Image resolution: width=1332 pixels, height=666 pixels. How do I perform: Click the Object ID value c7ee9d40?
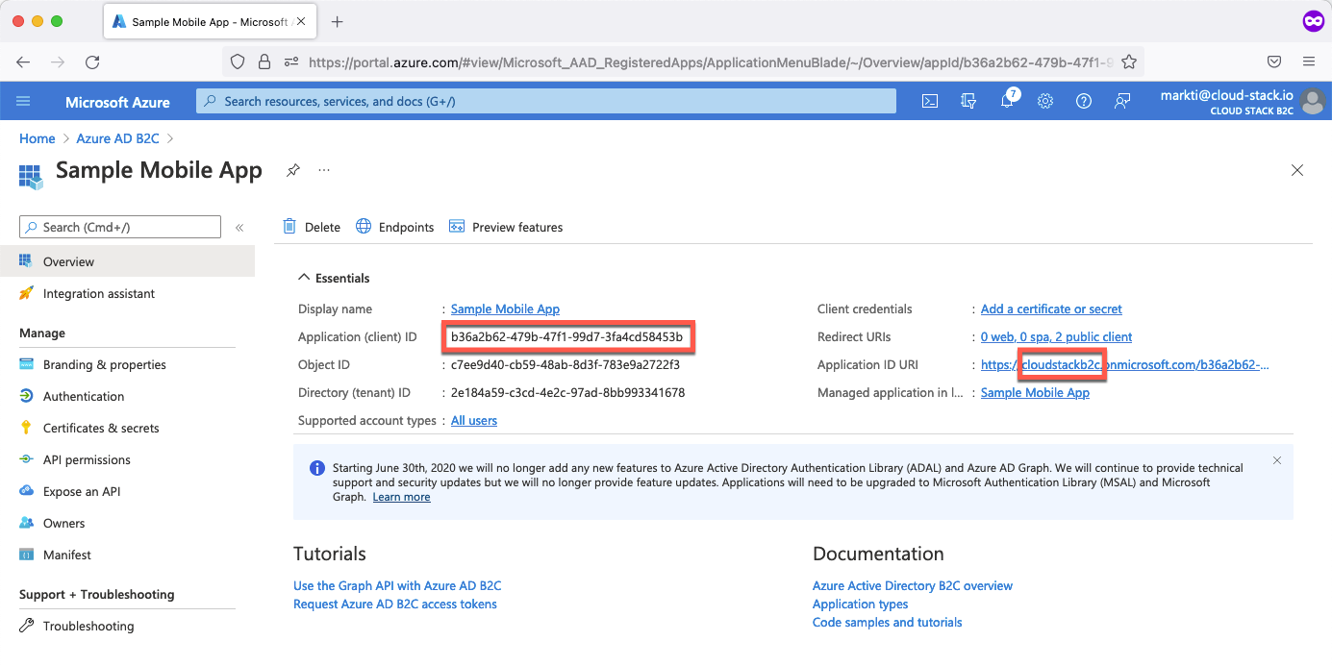point(565,364)
